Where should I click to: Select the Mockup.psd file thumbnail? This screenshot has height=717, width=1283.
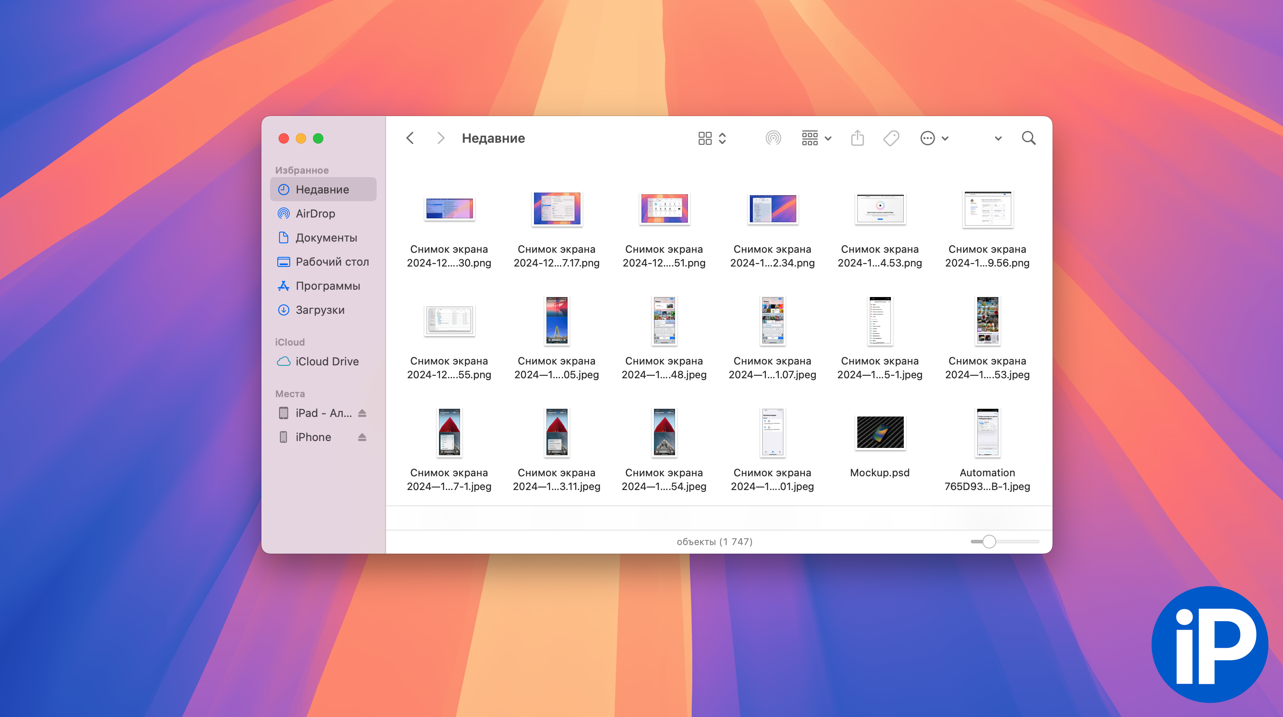pos(880,432)
